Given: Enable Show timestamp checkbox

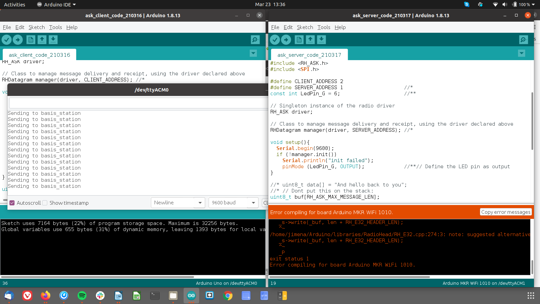Looking at the screenshot, I should pyautogui.click(x=45, y=203).
